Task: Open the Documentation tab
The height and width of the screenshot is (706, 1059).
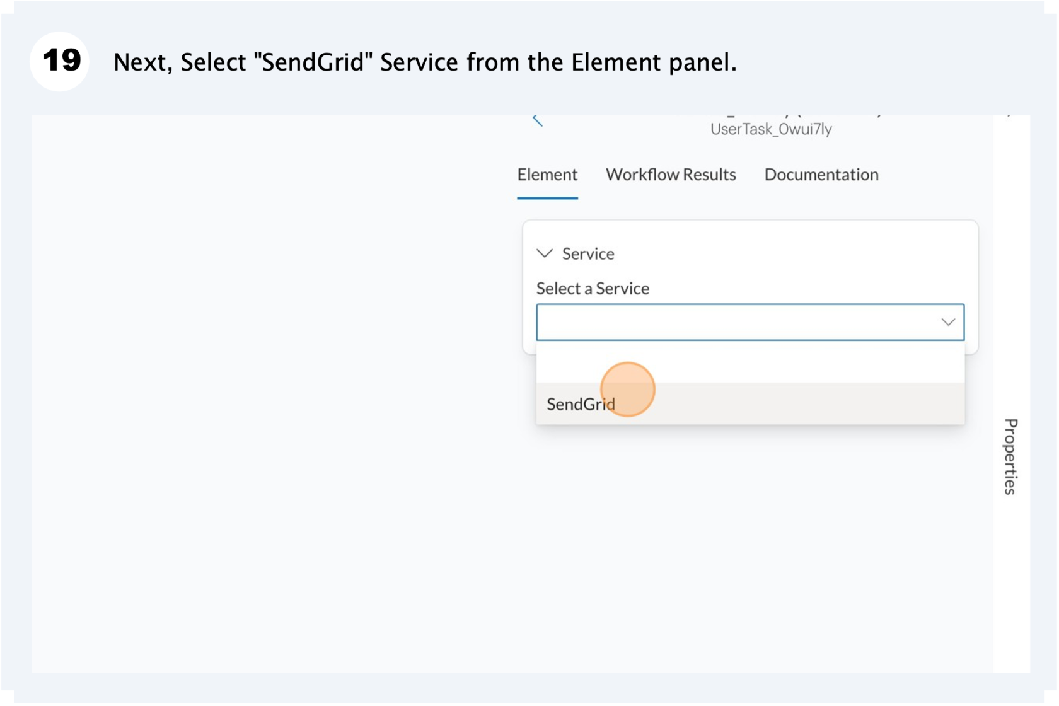Action: tap(821, 175)
